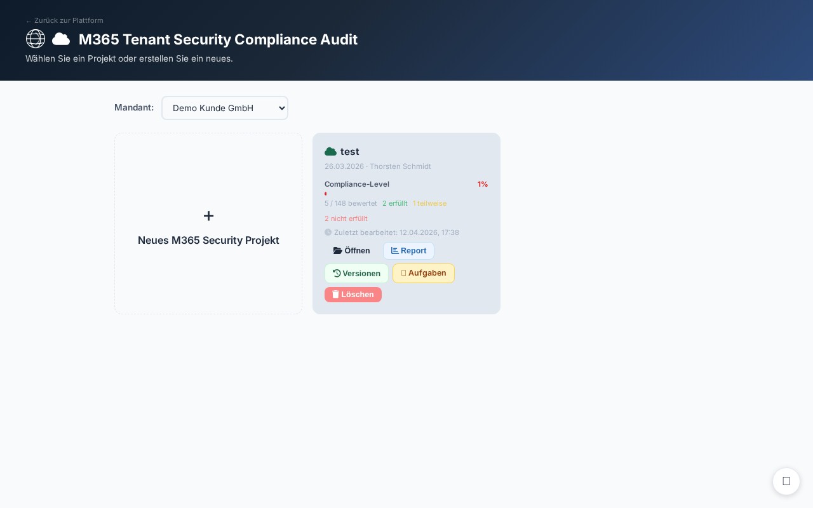Open the test project with Öffnen
The image size is (813, 508).
pos(352,251)
